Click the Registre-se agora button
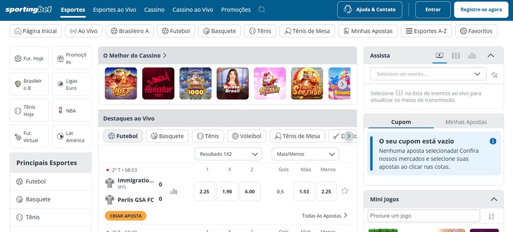This screenshot has width=513, height=232. 481,10
